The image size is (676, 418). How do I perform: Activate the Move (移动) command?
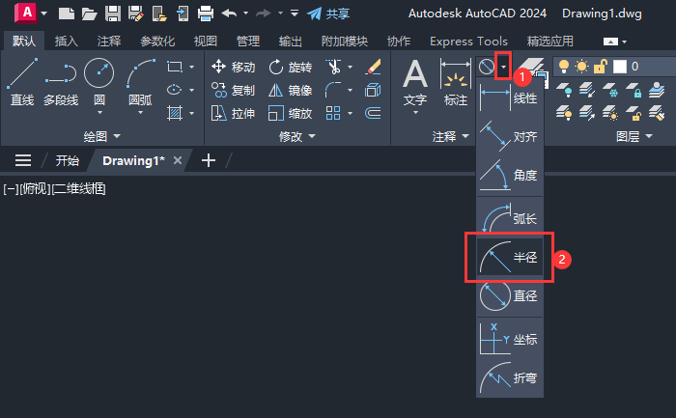coord(234,67)
